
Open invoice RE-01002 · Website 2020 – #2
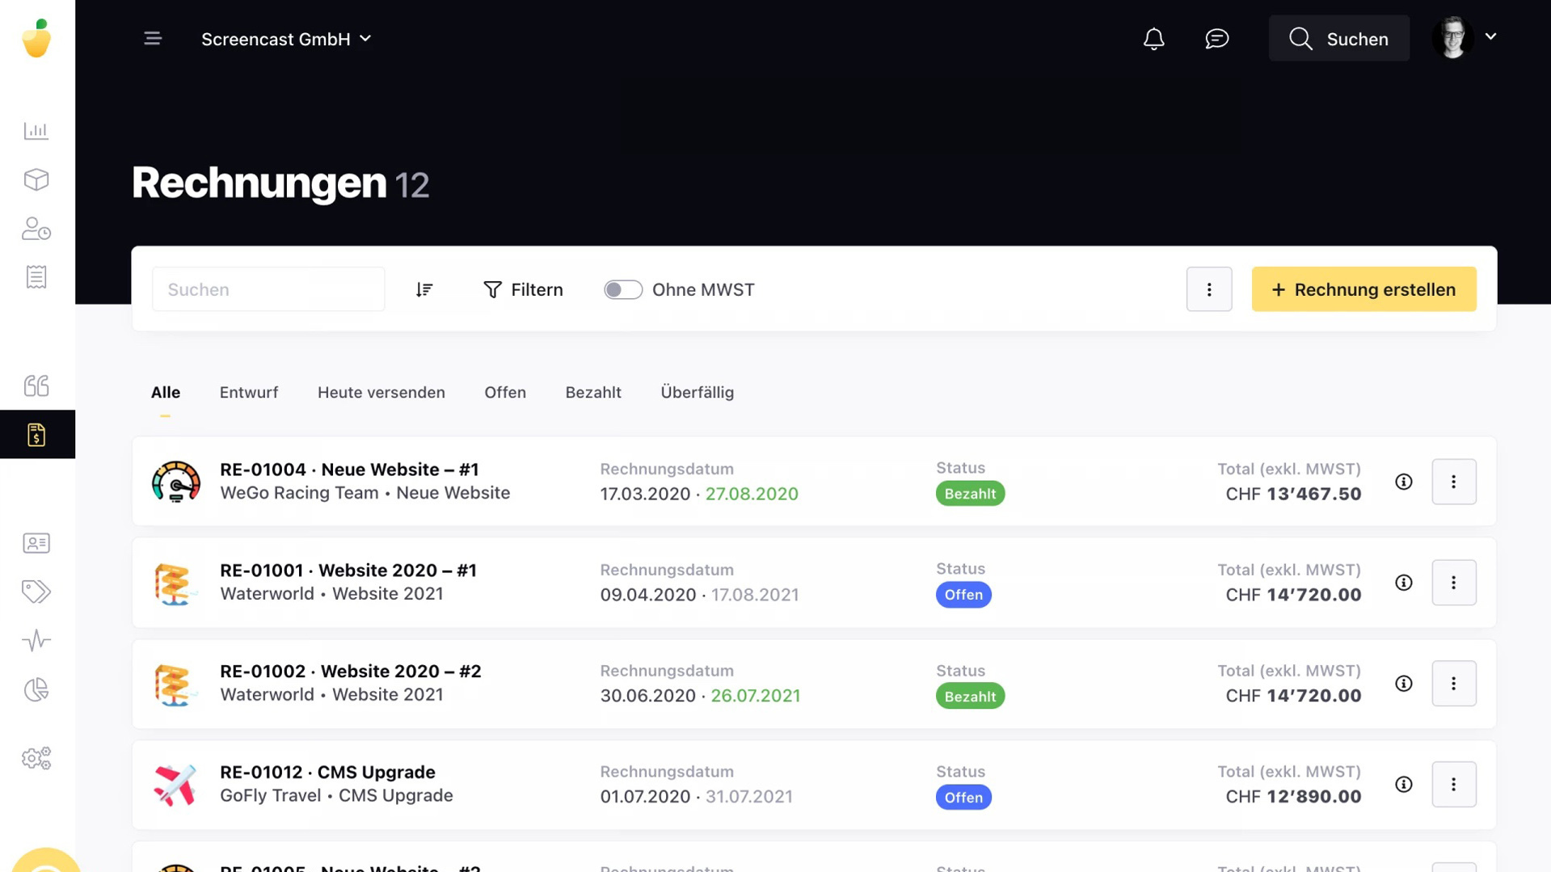(351, 672)
